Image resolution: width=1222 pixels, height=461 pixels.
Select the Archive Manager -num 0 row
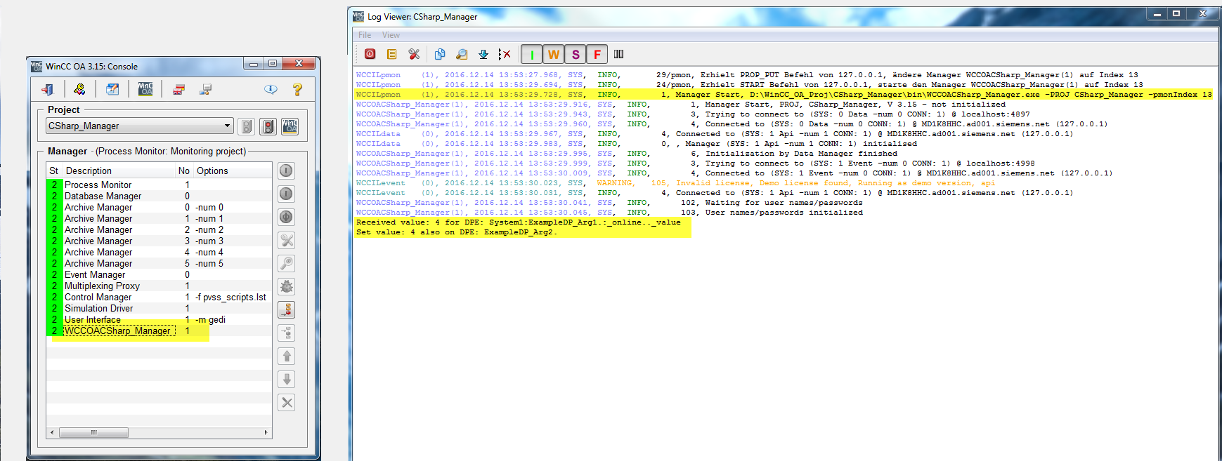[160, 207]
